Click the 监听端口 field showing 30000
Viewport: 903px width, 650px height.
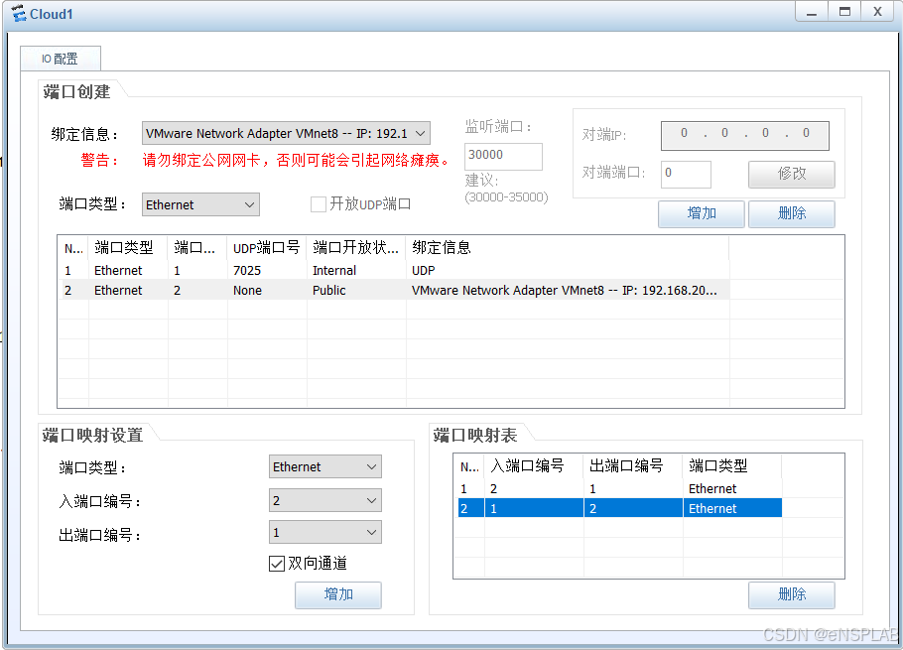[x=503, y=156]
